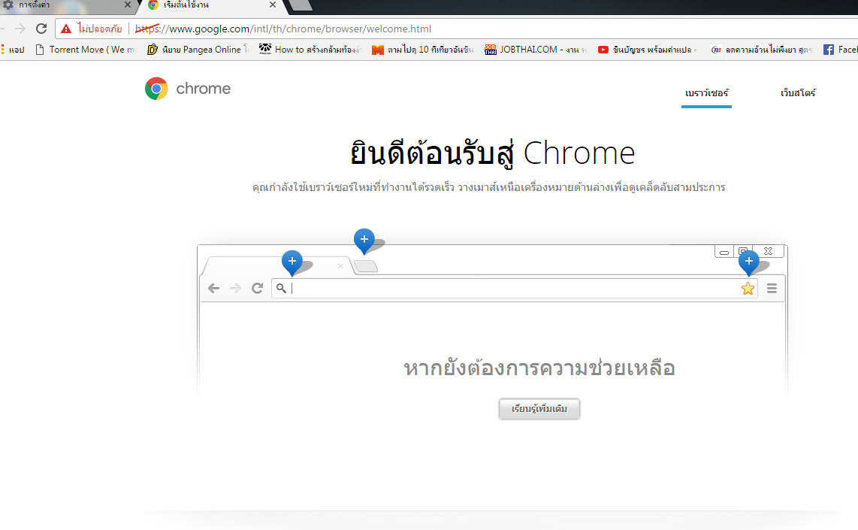Select the เว็บสโตร์ page tab

click(x=798, y=93)
